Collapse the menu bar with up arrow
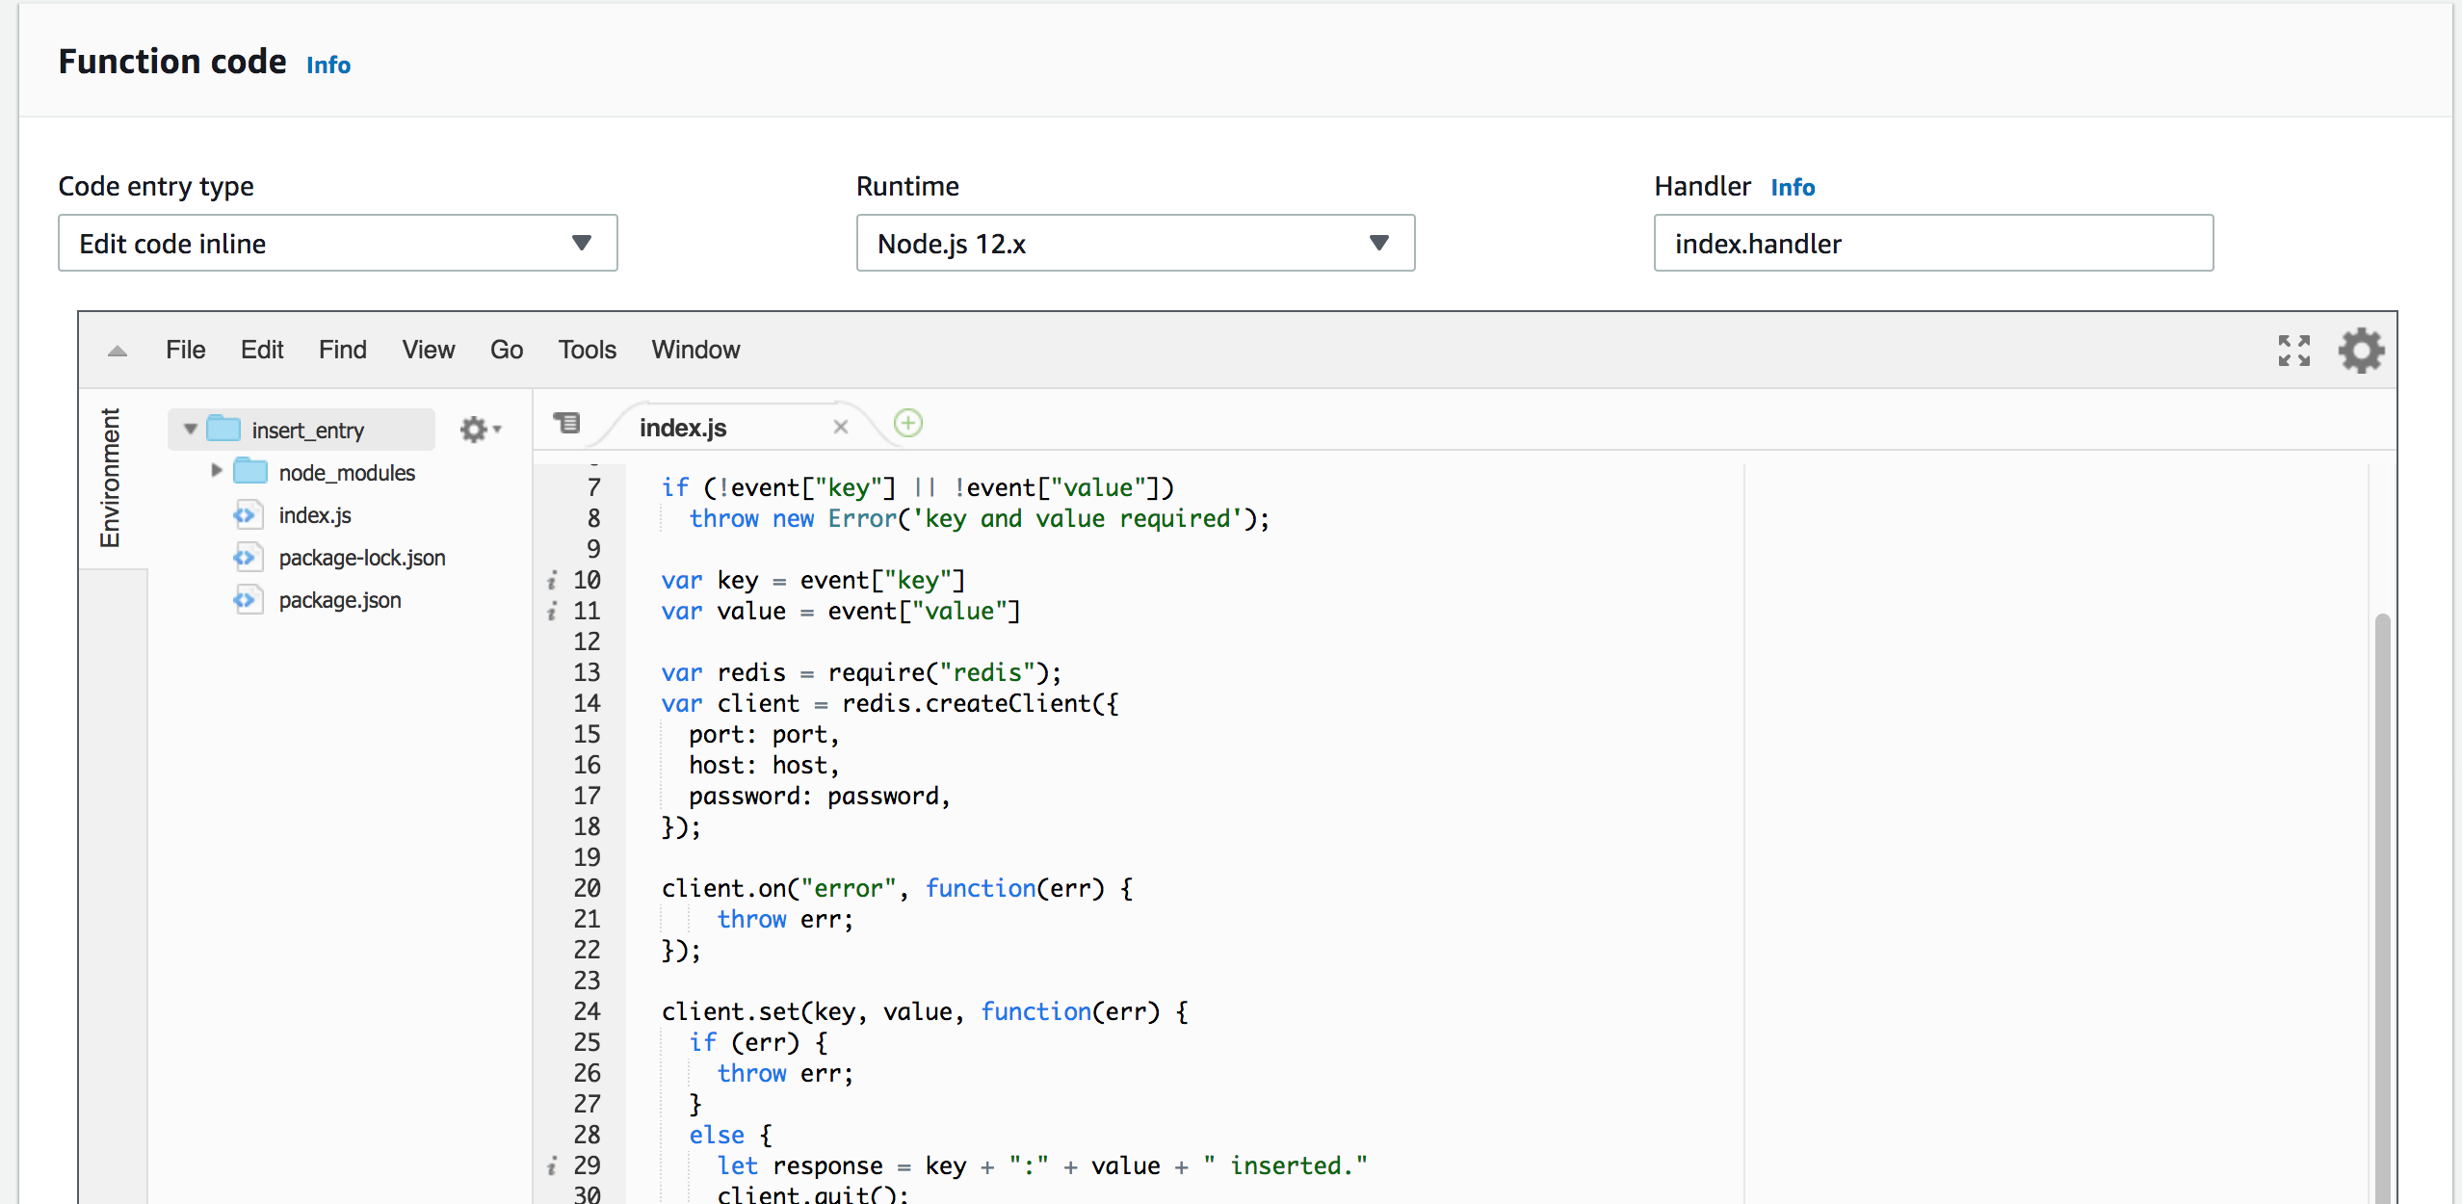 pyautogui.click(x=118, y=351)
